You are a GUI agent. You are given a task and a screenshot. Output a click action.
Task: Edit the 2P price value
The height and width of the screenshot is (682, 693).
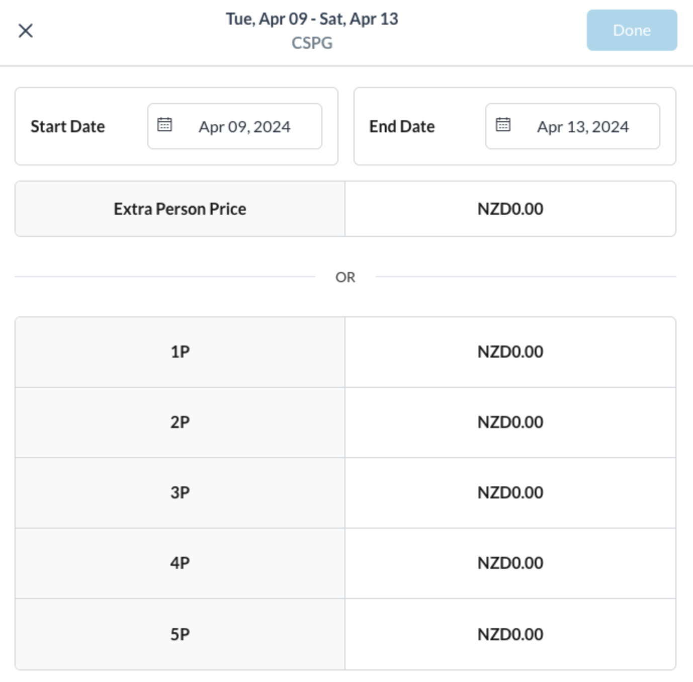coord(510,422)
